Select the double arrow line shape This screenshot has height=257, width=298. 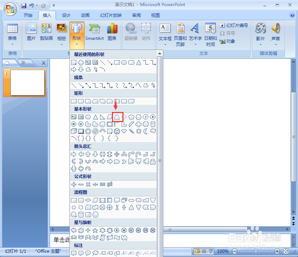click(88, 85)
